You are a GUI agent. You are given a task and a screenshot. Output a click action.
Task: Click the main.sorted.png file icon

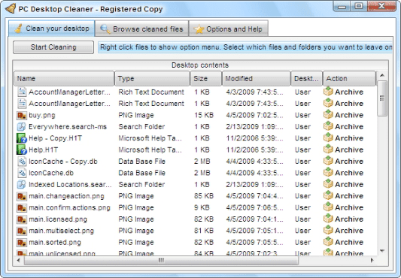(x=22, y=242)
